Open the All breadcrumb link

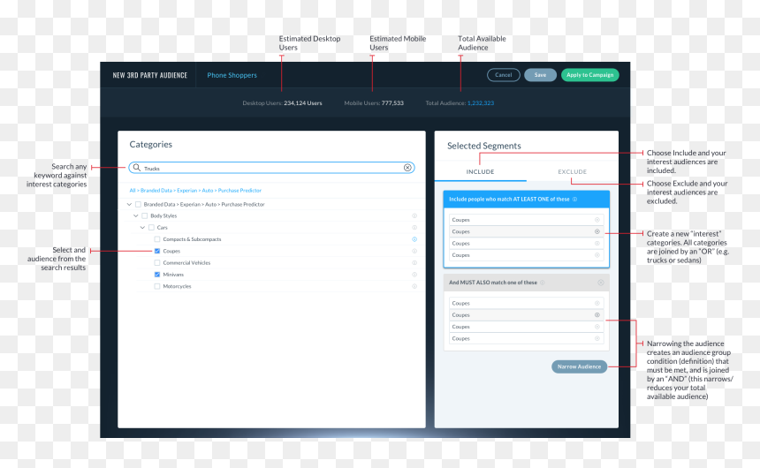coord(133,191)
